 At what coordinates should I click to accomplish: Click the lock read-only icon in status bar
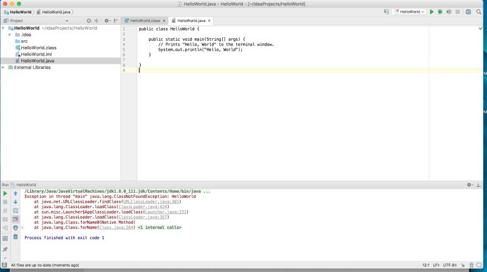463,265
